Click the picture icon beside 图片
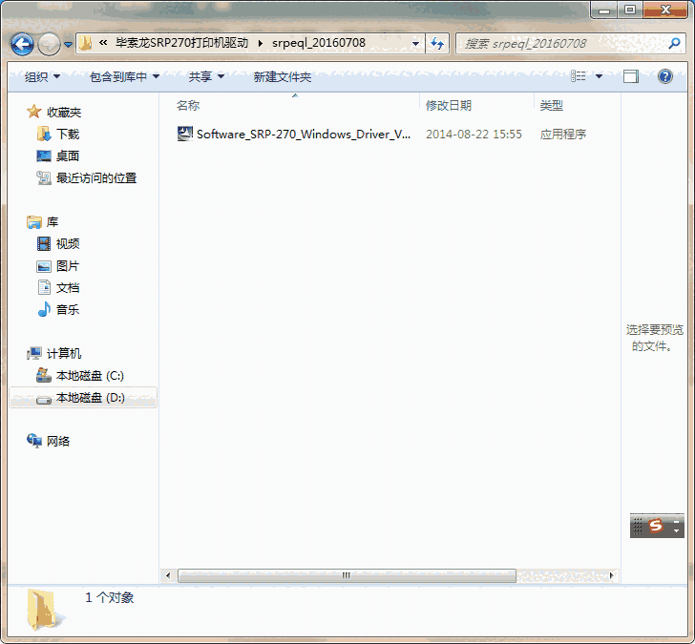Image resolution: width=695 pixels, height=644 pixels. 44,266
